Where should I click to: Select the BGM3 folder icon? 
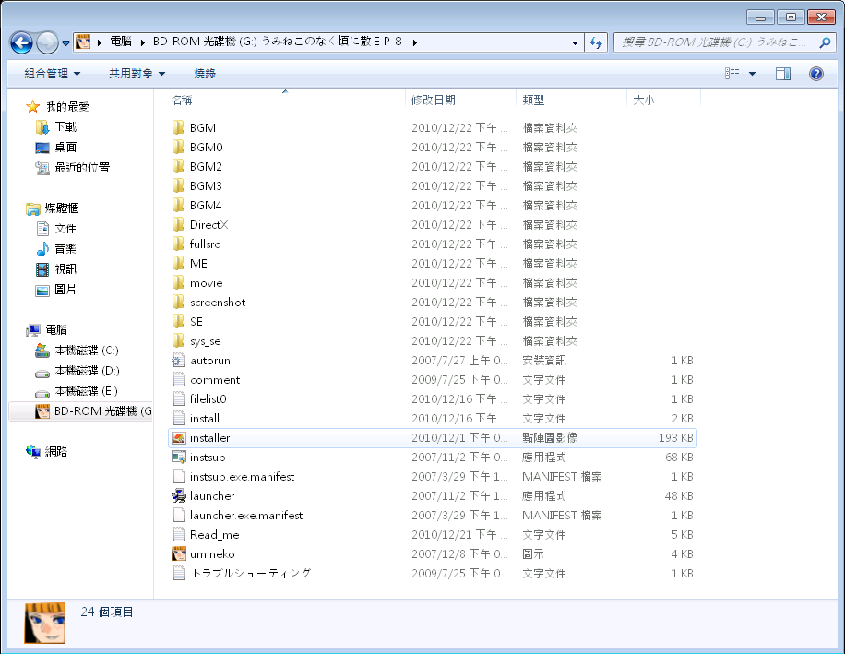point(178,185)
